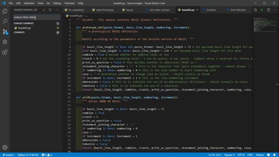279x157 pixels.
Task: Click basdefs.py in the breadcrumb
Action: [x=76, y=16]
